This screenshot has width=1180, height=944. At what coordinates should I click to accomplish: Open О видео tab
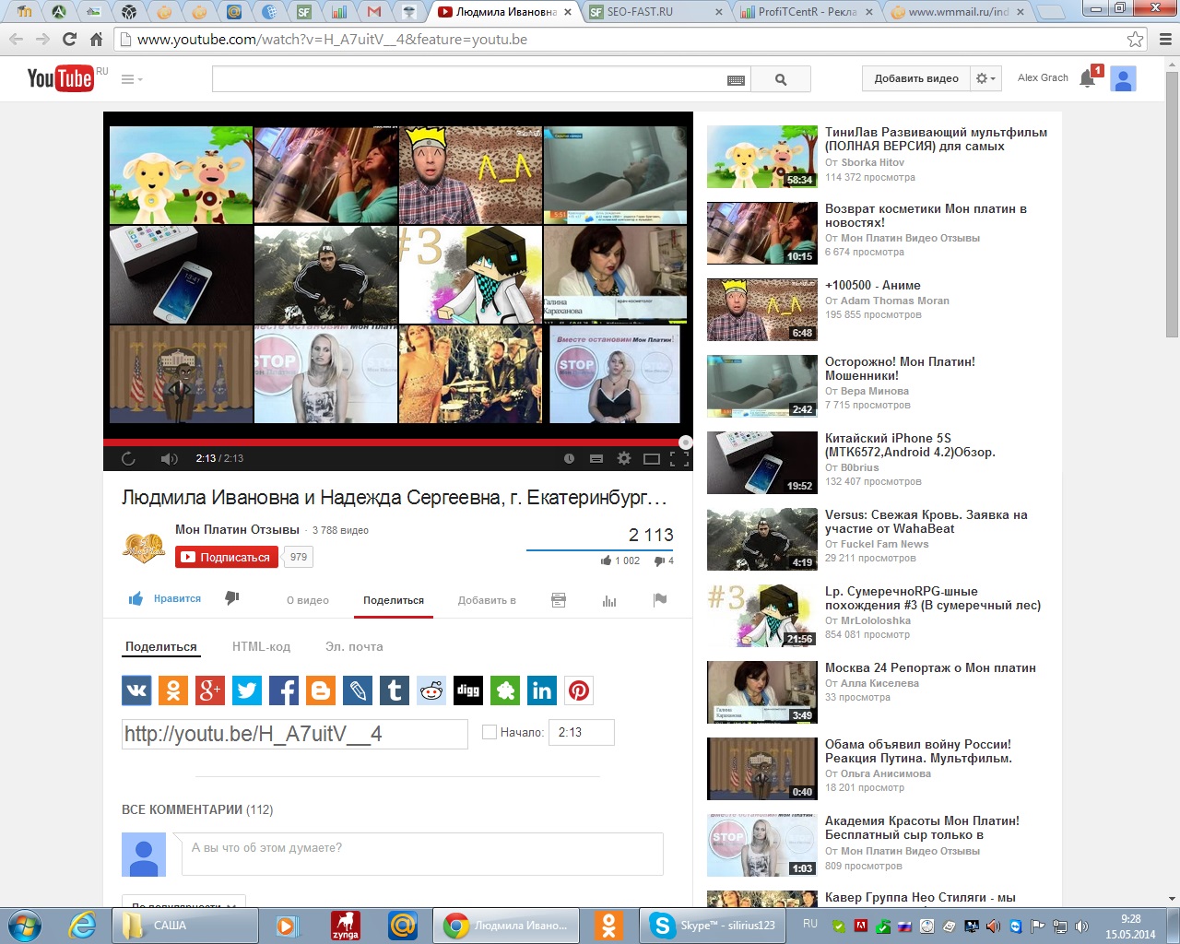coord(308,600)
